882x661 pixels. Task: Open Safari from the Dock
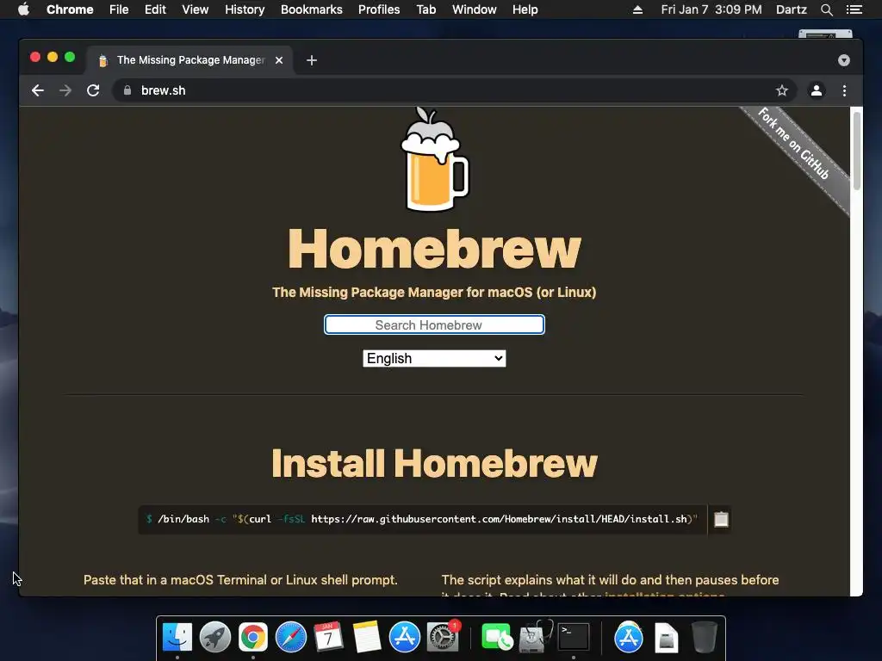pyautogui.click(x=291, y=637)
